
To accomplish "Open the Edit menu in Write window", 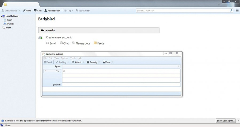I will (x=50, y=58).
